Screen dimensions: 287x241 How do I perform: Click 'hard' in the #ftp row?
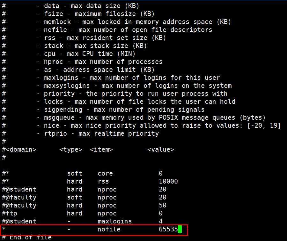[75, 213]
